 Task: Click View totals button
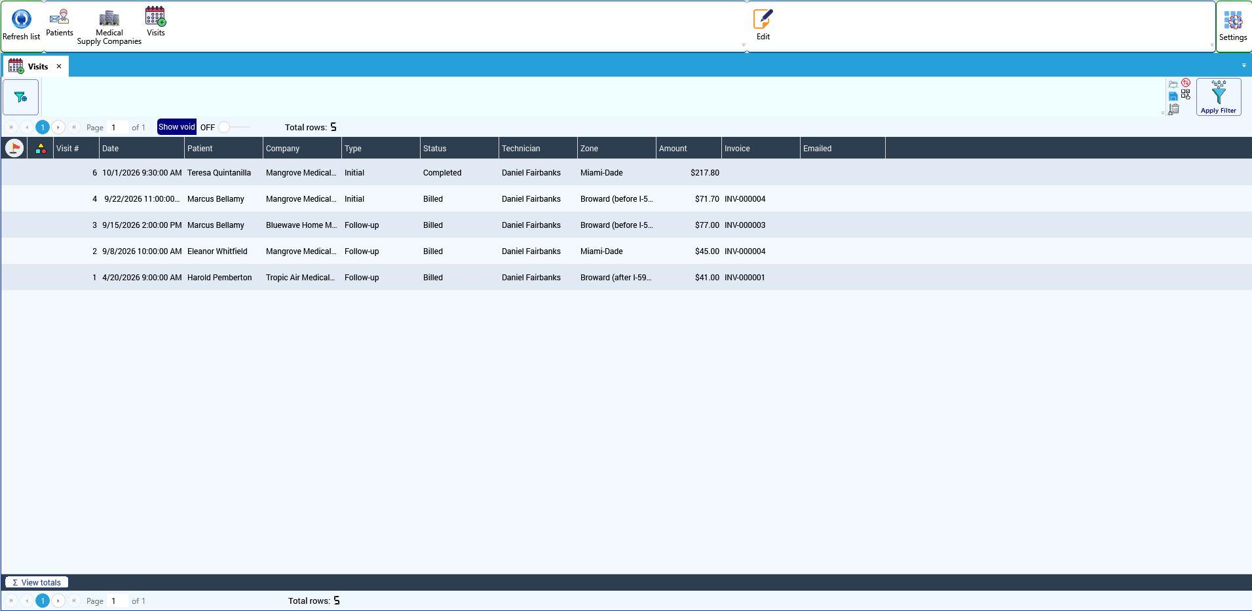37,582
